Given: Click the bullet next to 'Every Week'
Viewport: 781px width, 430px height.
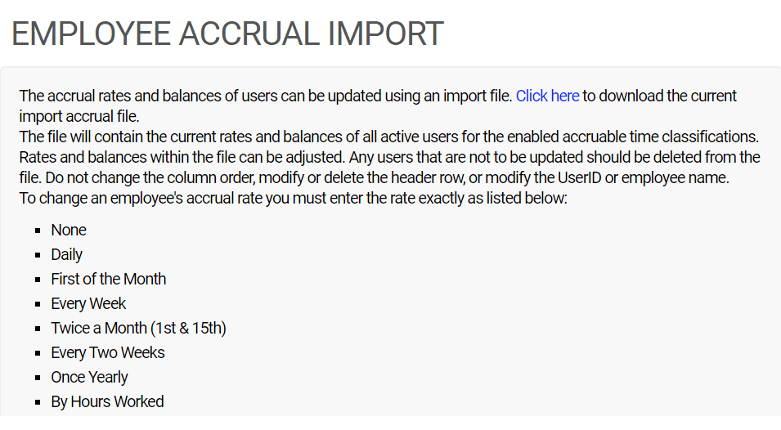Looking at the screenshot, I should [38, 304].
